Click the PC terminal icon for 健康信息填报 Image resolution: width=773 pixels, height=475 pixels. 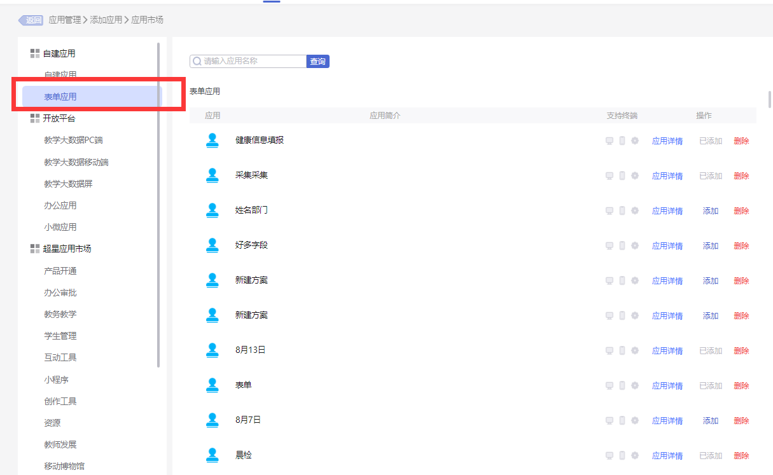click(x=609, y=141)
